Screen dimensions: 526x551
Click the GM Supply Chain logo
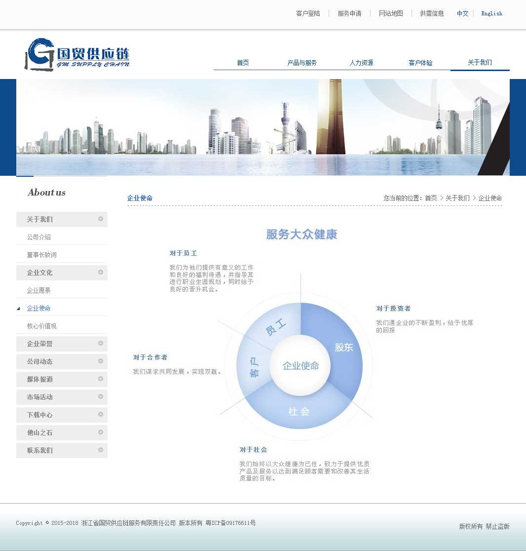tap(77, 55)
